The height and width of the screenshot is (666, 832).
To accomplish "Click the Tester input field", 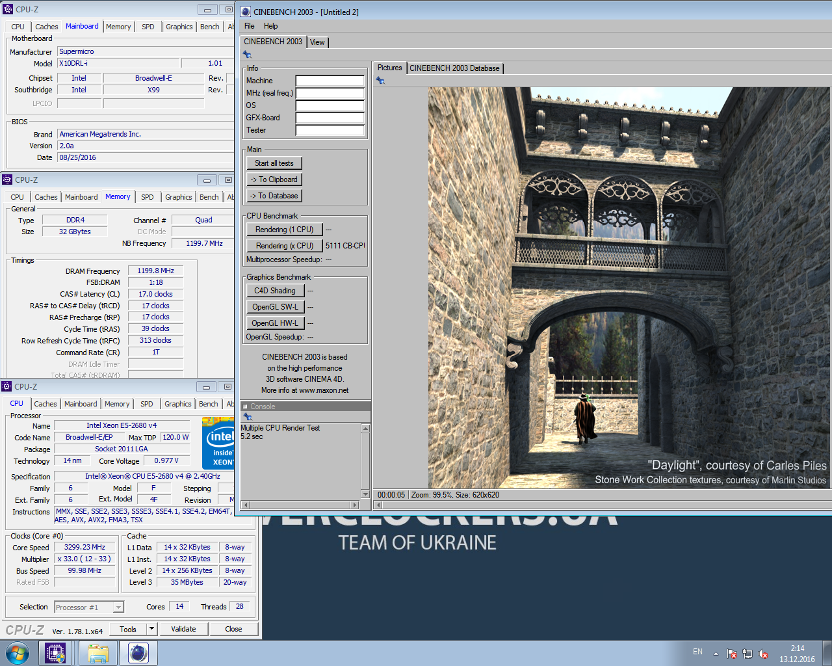I will [x=330, y=130].
